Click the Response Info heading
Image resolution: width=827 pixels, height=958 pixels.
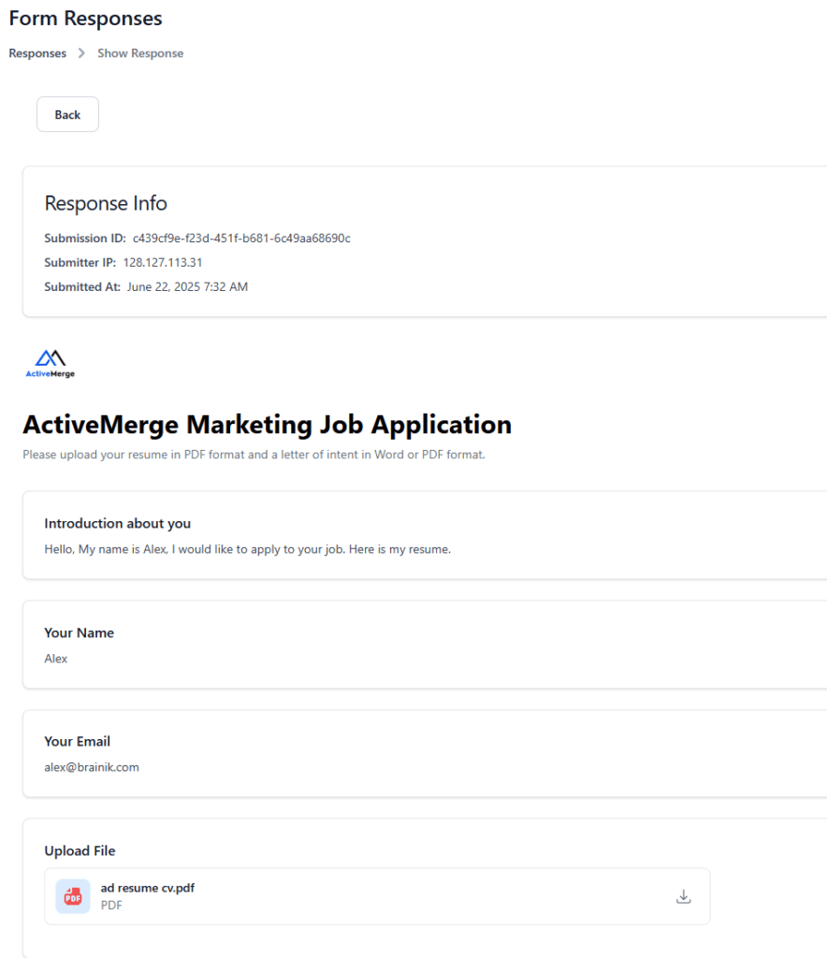tap(106, 203)
